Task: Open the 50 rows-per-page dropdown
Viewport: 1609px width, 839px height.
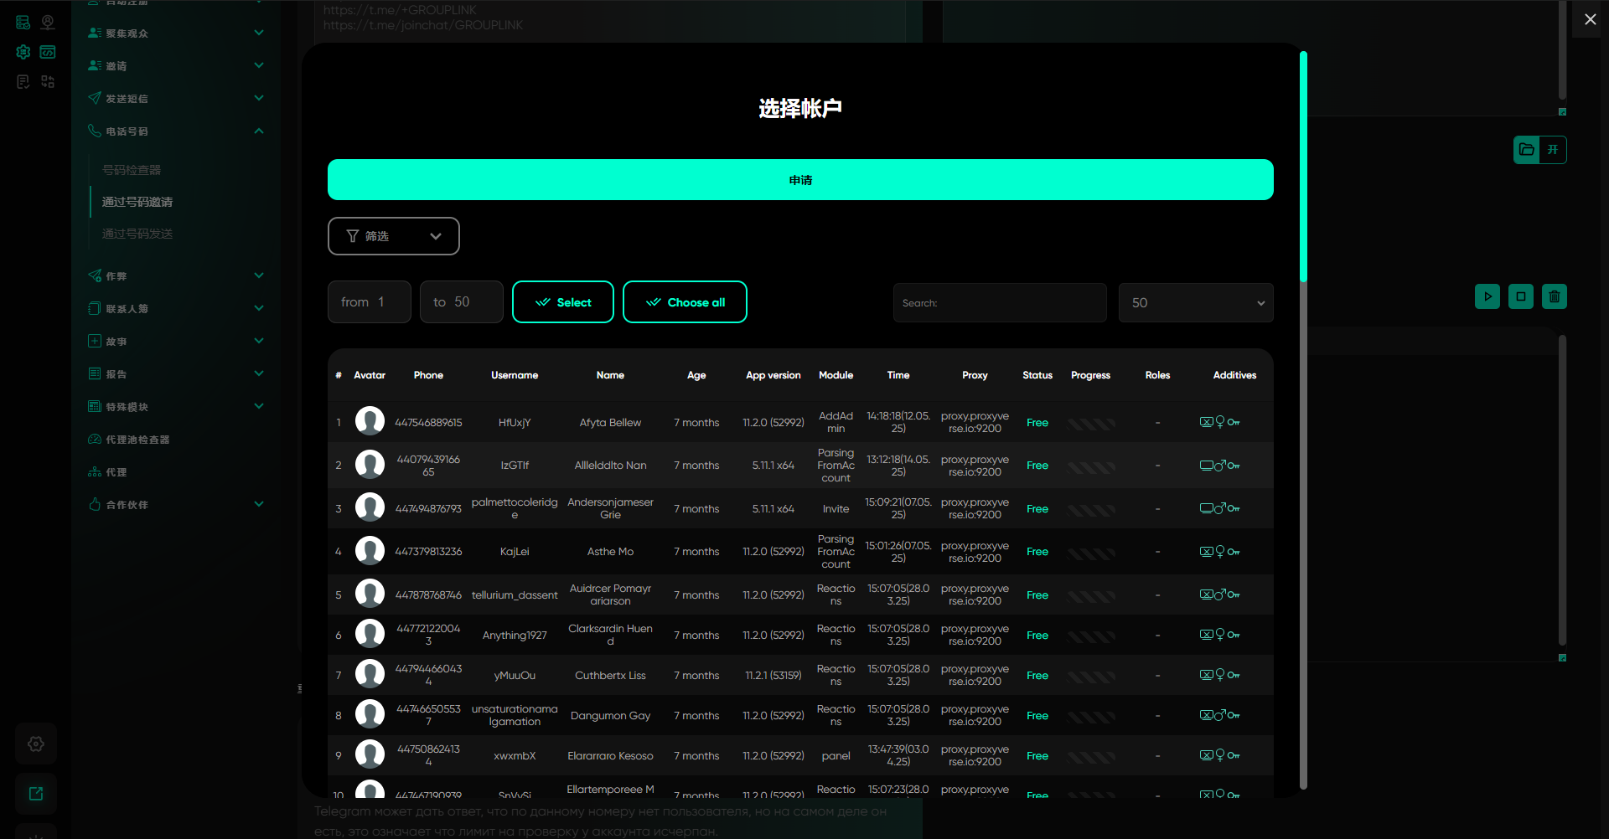Action: tap(1196, 303)
